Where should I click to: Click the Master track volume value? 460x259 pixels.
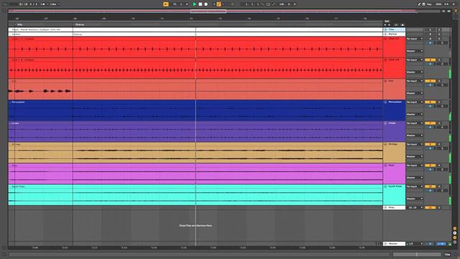[x=431, y=244]
